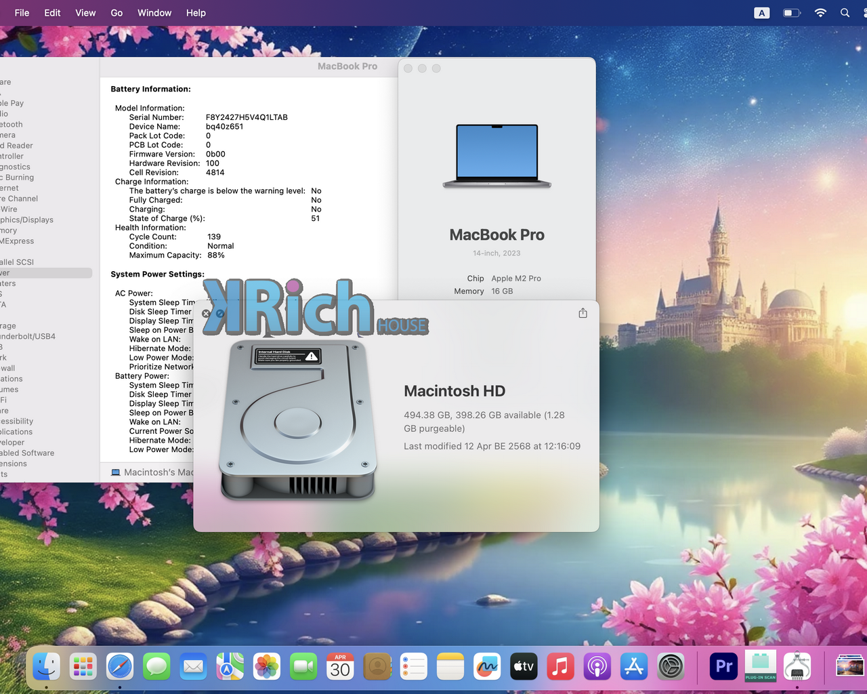Select the 'le Pay' sidebar entry
Screen dimensions: 867x694
tap(12, 103)
